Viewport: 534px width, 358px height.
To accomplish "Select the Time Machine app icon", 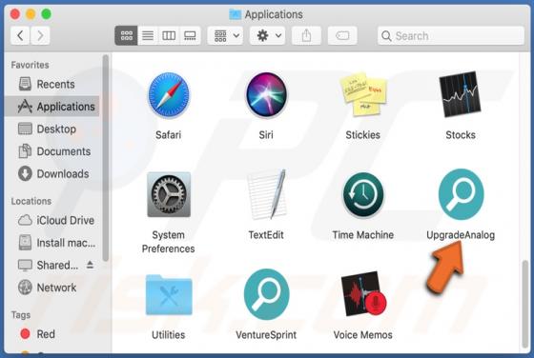I will pyautogui.click(x=363, y=194).
